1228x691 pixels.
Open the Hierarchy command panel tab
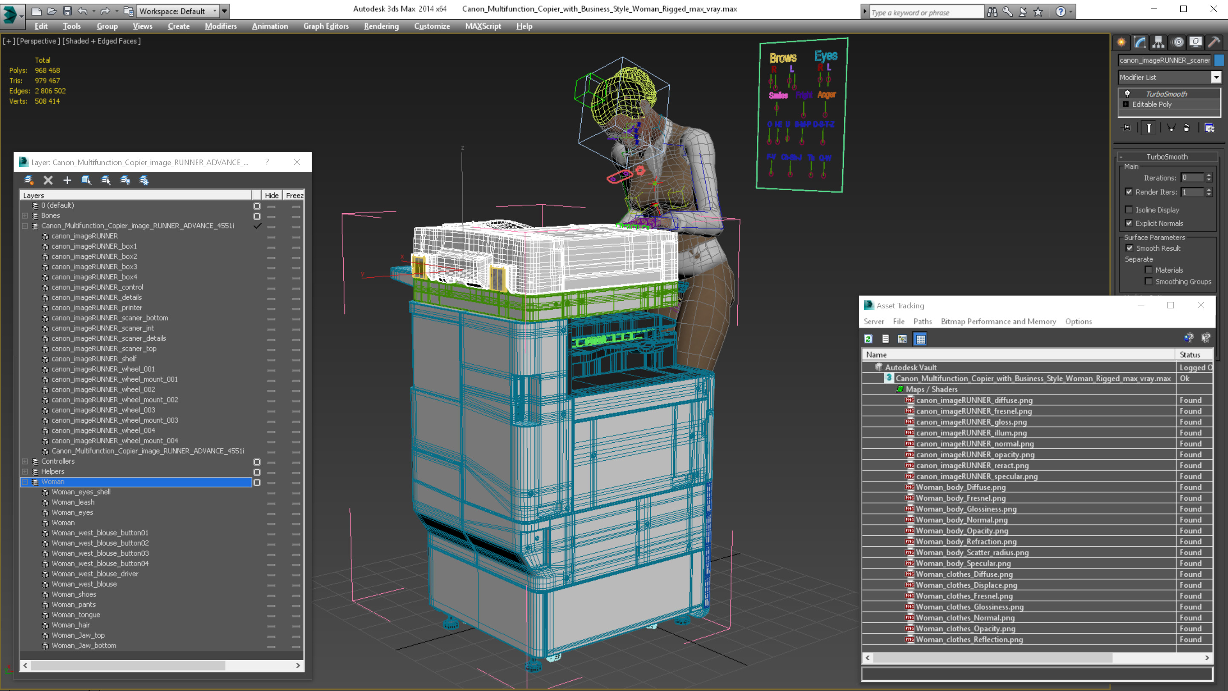(x=1158, y=43)
